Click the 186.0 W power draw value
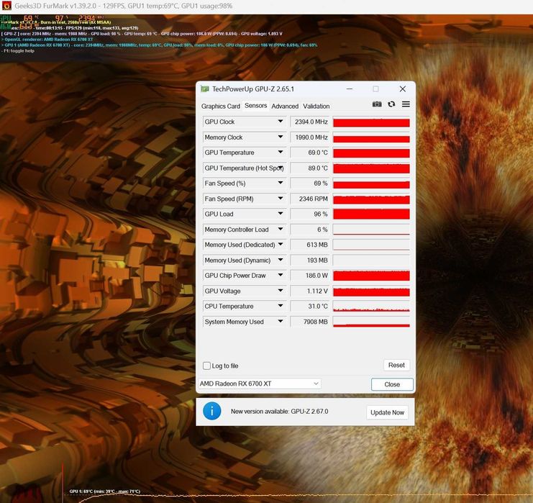The width and height of the screenshot is (533, 503). 310,276
